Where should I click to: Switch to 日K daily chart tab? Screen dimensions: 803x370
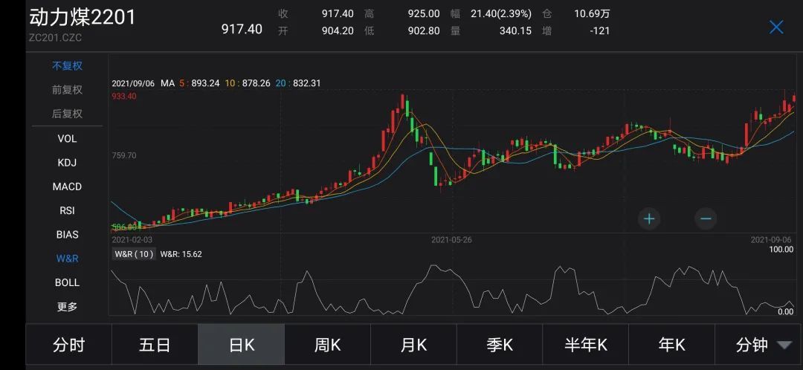(x=241, y=345)
